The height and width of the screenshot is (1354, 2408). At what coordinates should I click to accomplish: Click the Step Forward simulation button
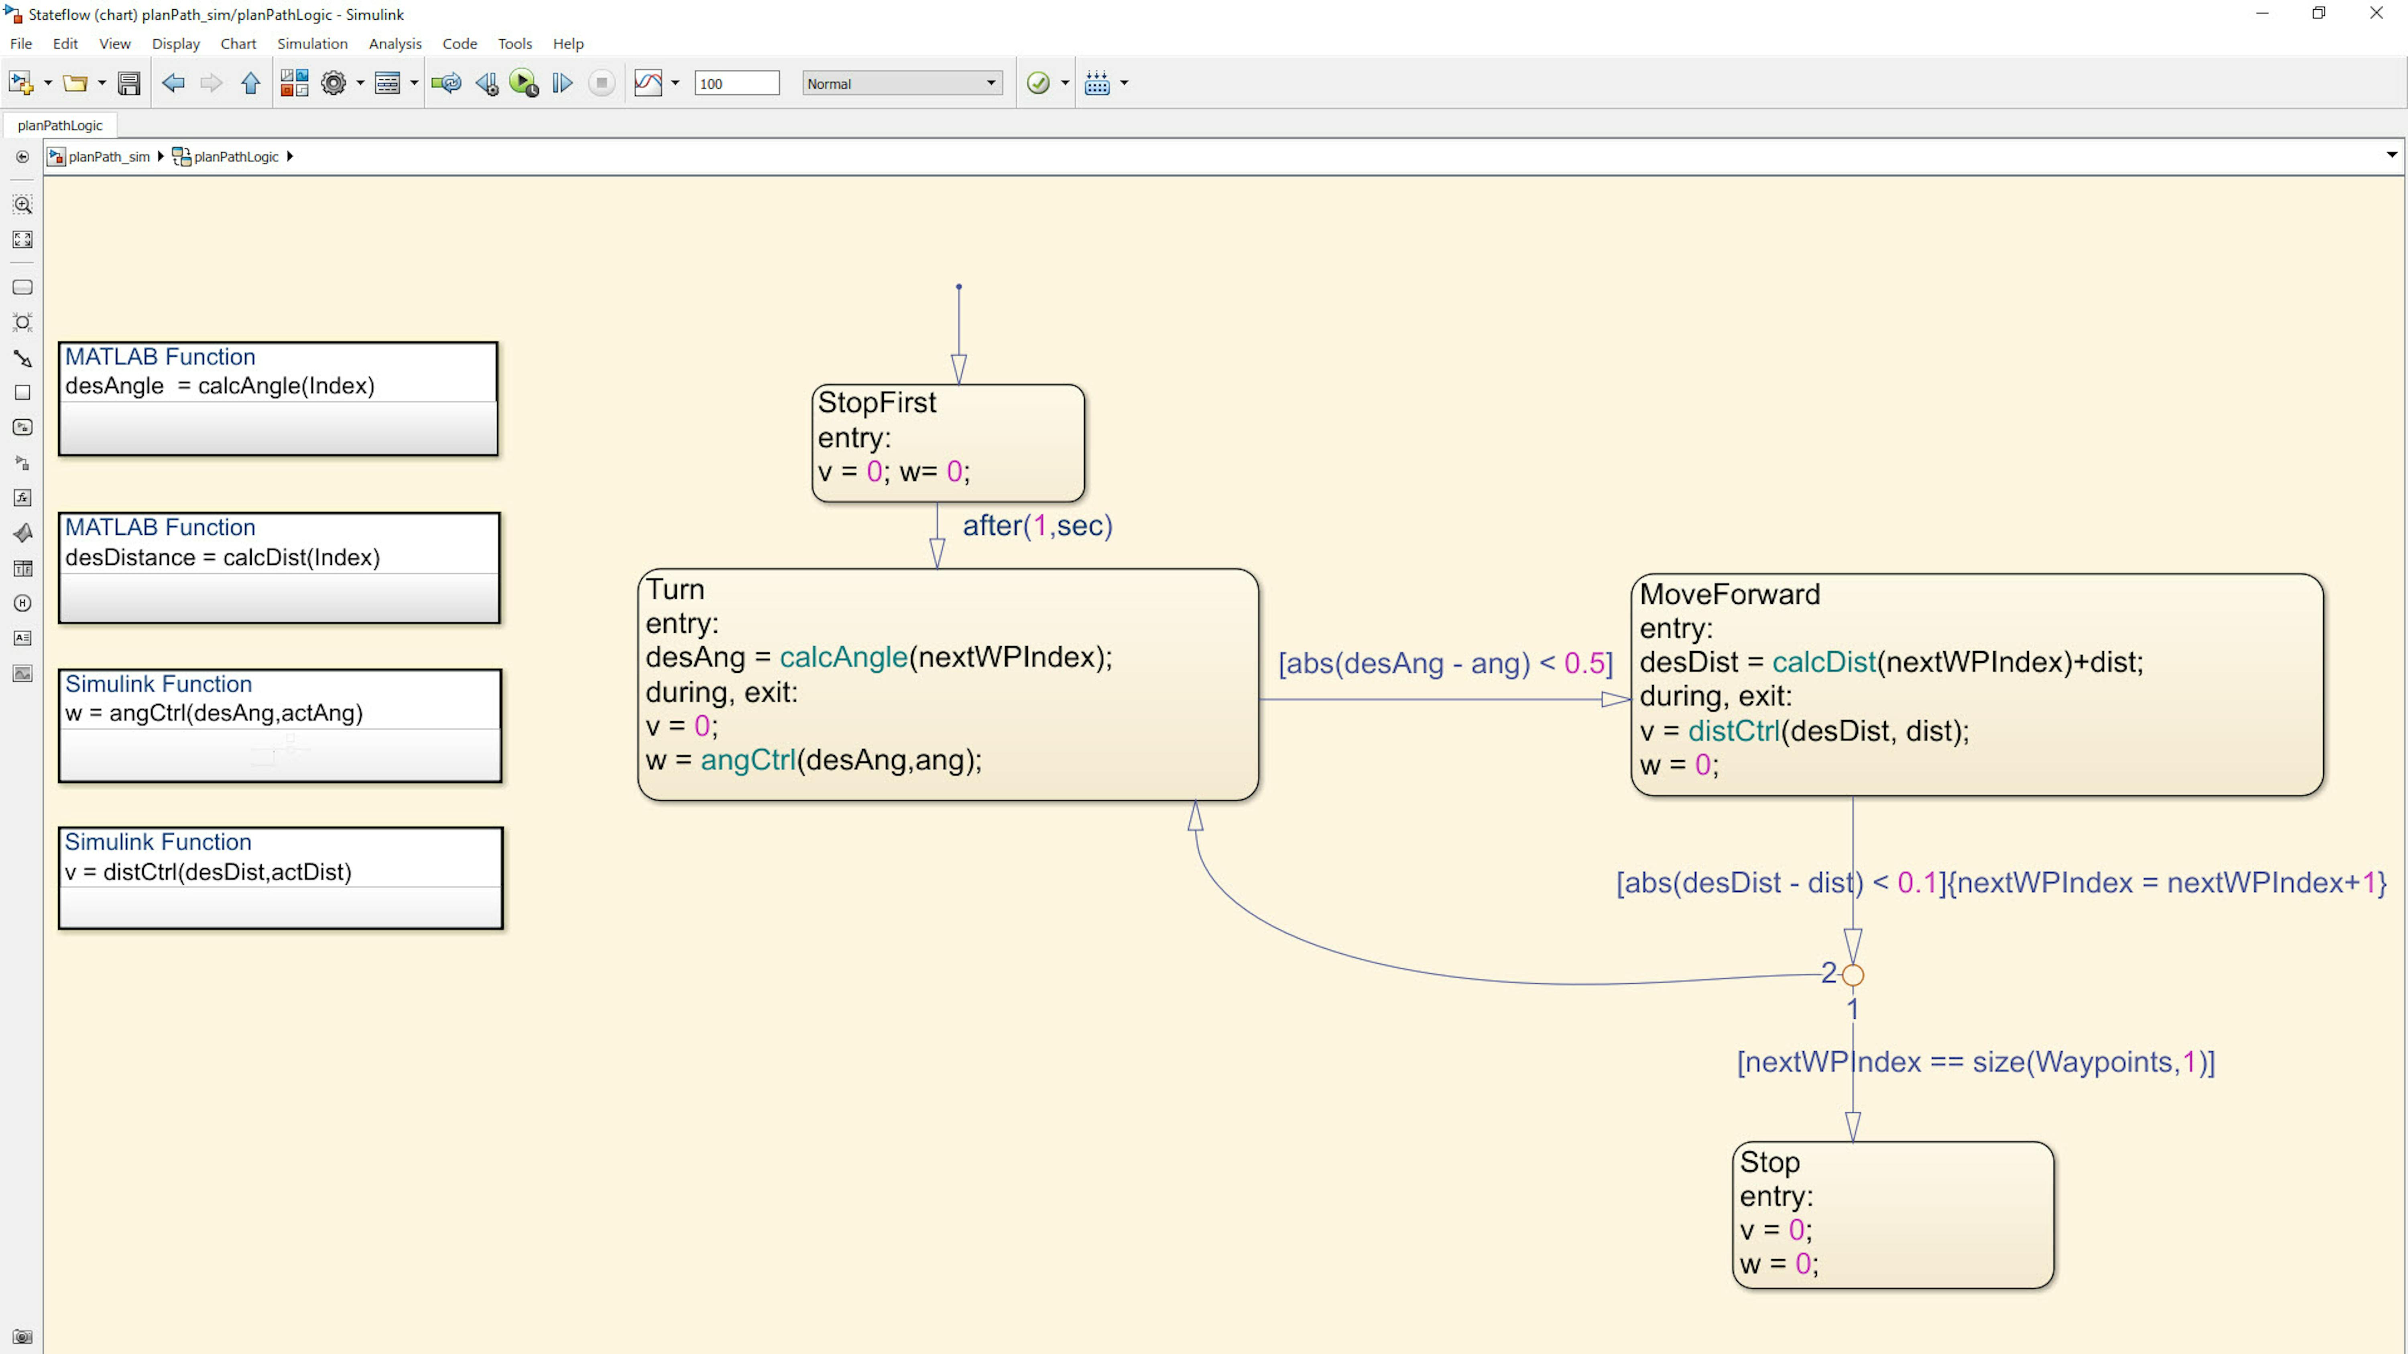point(562,83)
